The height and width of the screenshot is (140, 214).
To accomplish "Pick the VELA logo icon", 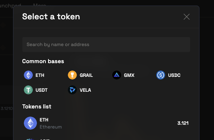I will tap(72, 90).
